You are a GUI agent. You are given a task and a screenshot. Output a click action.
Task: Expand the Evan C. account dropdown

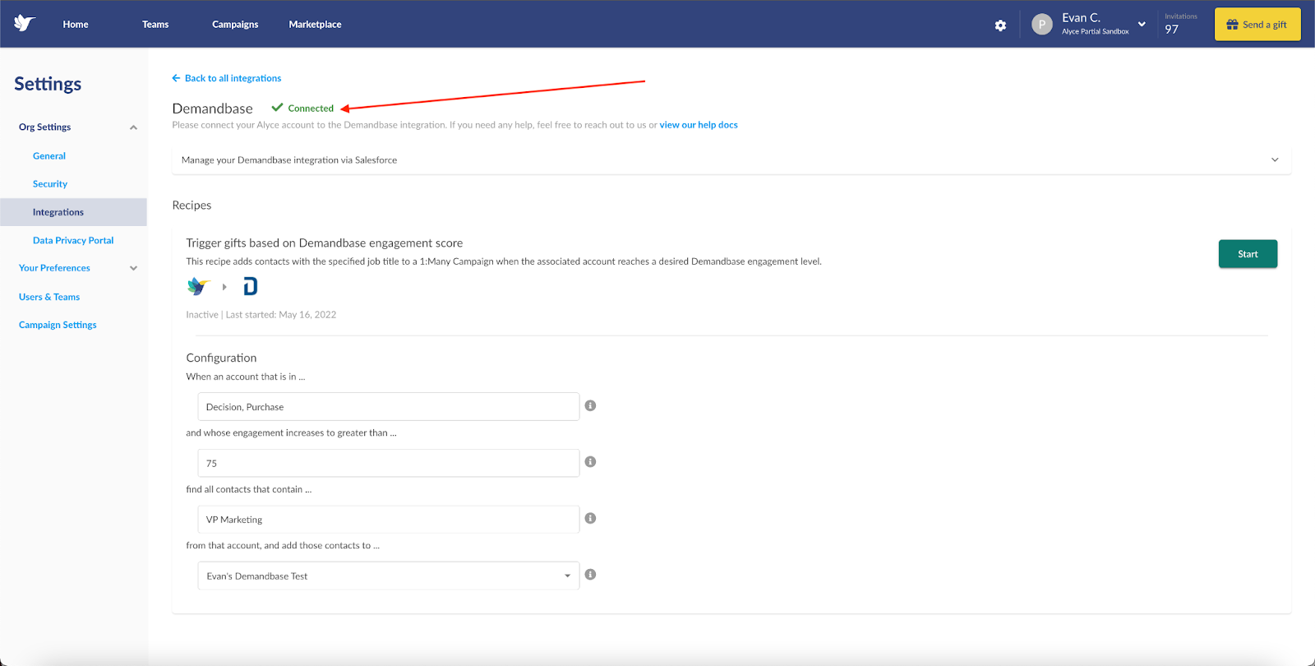[x=1142, y=24]
